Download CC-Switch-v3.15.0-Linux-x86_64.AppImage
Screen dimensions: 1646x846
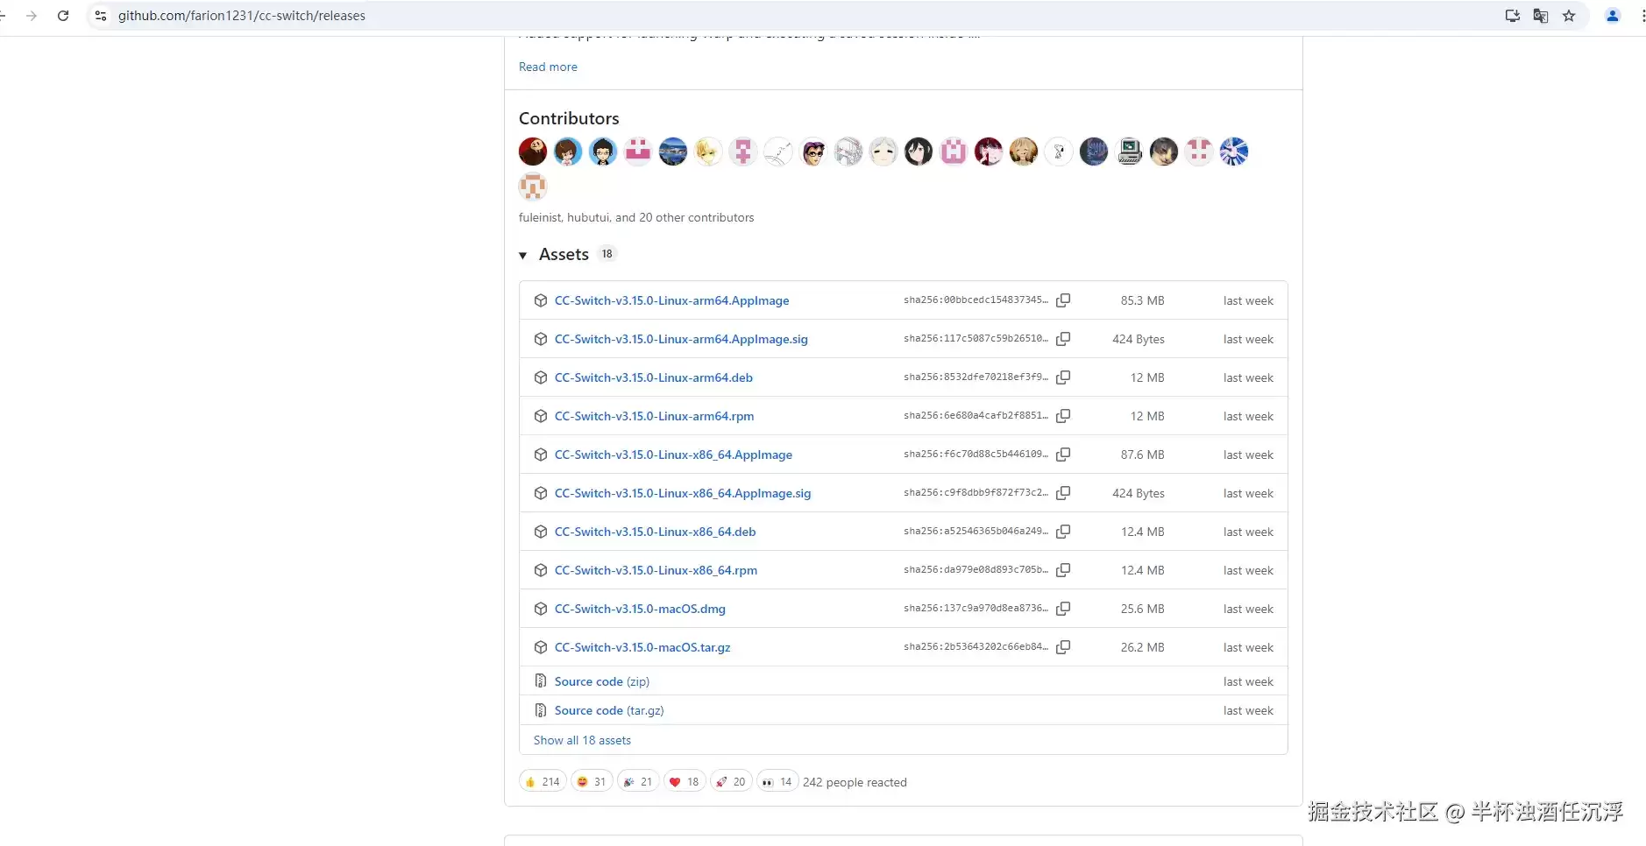(x=673, y=455)
